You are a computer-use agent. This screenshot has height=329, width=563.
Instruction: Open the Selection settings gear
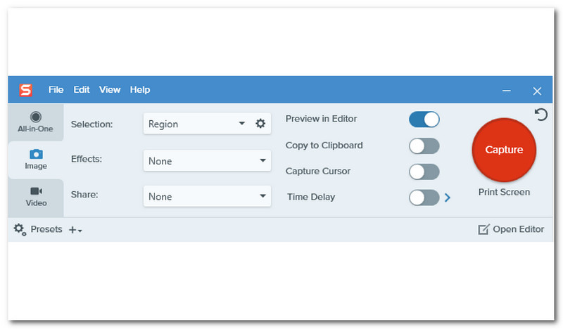pyautogui.click(x=260, y=124)
